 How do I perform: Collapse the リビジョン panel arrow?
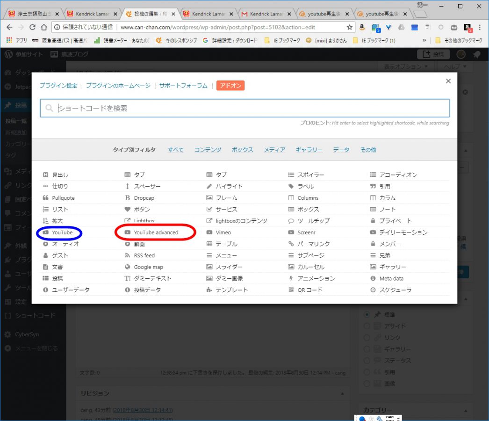click(x=342, y=393)
